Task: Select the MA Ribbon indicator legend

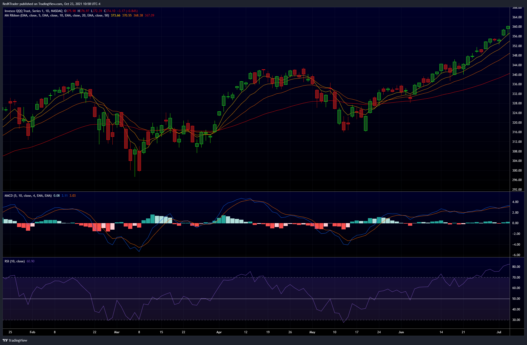Action: [57, 15]
